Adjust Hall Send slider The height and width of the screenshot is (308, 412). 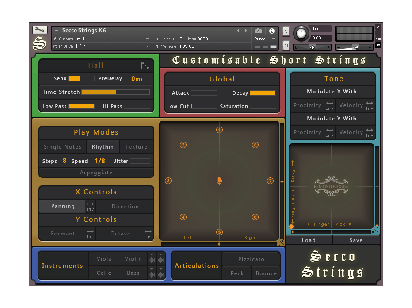(81, 78)
